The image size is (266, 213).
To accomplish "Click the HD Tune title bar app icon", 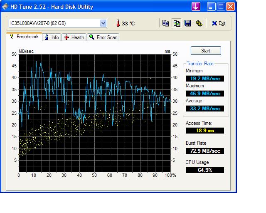I will pyautogui.click(x=5, y=7).
